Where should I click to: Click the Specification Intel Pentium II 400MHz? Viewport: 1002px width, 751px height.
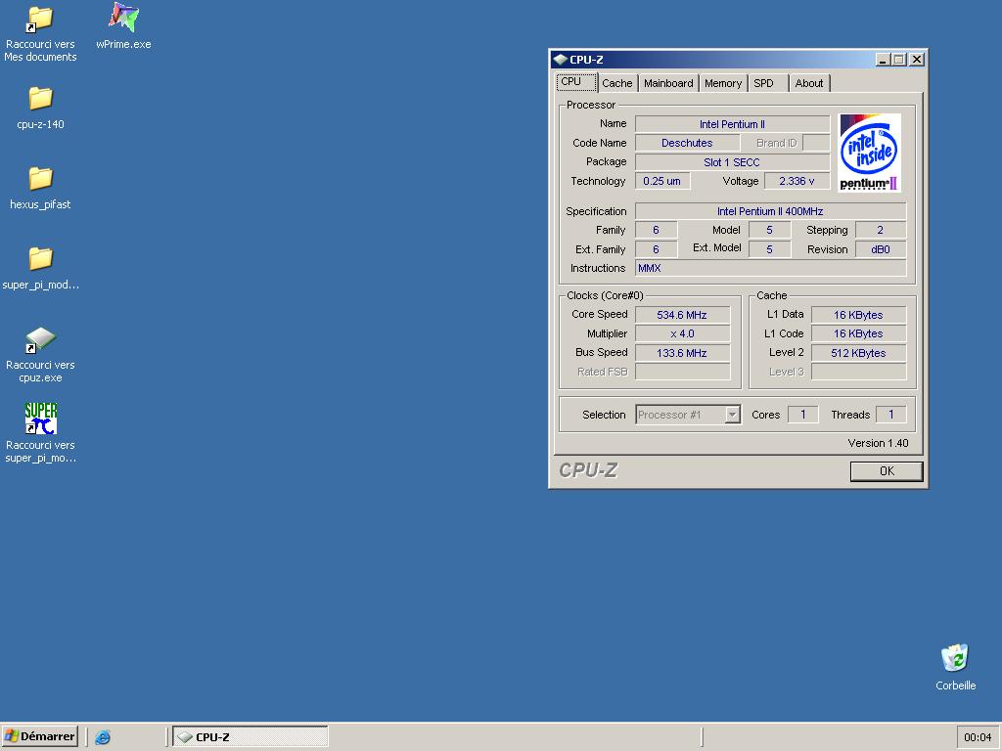(x=770, y=211)
